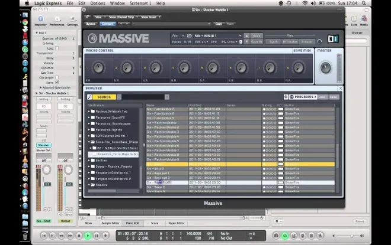
Task: Toggle the Compare button
Action: 108,24
